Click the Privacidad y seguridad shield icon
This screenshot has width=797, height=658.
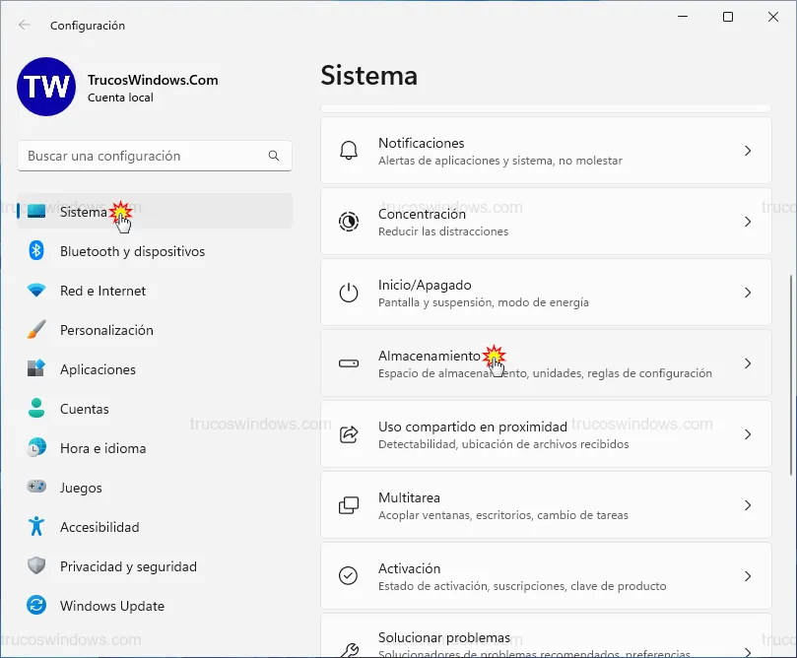(x=36, y=566)
